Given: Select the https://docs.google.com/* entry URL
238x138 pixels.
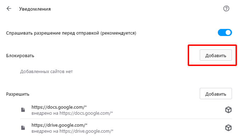Looking at the screenshot, I should tap(59, 107).
